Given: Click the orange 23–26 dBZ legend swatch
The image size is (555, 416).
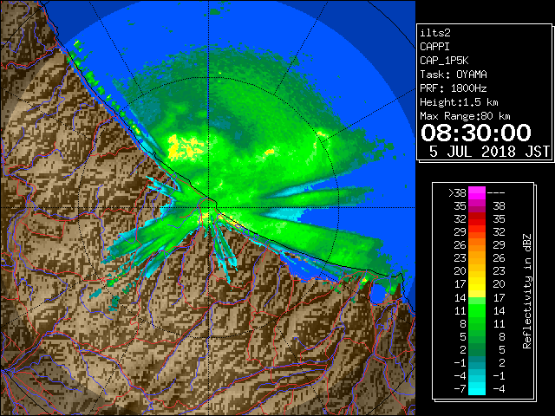Looking at the screenshot, I should coord(477,258).
